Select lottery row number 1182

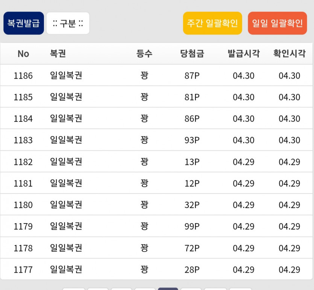pos(156,162)
